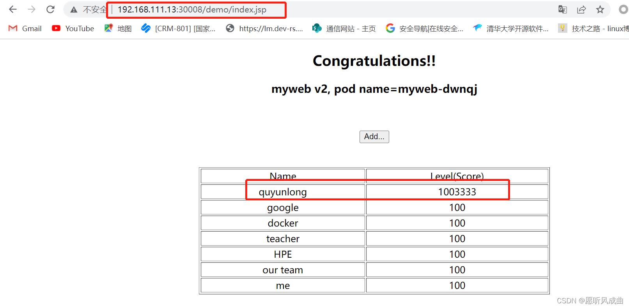Click the not-secure warning triangle icon
The height and width of the screenshot is (308, 629).
(74, 10)
